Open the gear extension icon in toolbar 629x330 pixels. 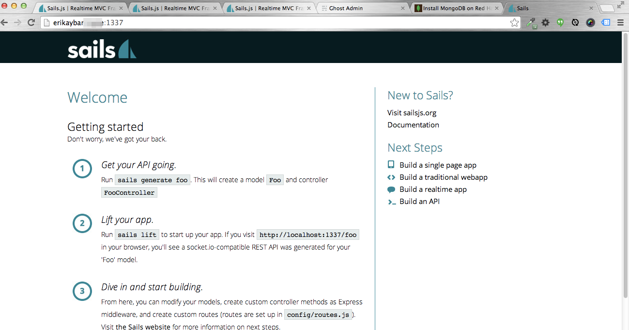[546, 22]
